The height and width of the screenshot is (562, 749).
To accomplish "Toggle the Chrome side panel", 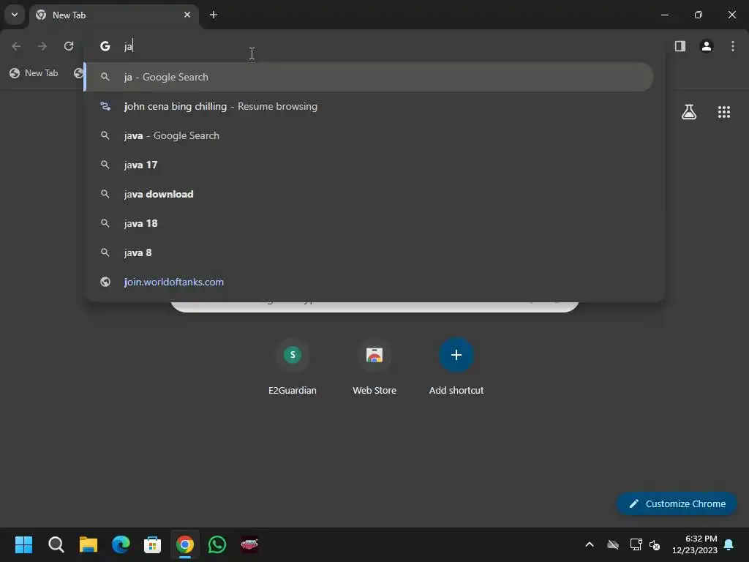I will (x=680, y=46).
